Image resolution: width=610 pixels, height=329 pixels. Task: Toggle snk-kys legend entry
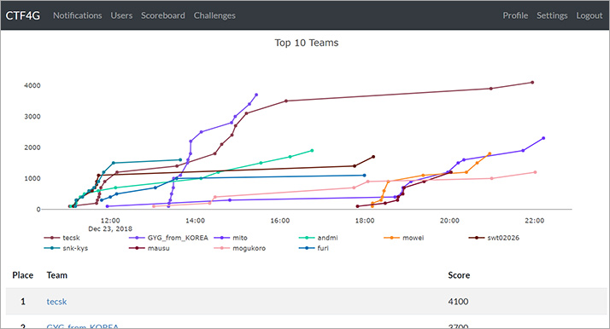tap(67, 248)
